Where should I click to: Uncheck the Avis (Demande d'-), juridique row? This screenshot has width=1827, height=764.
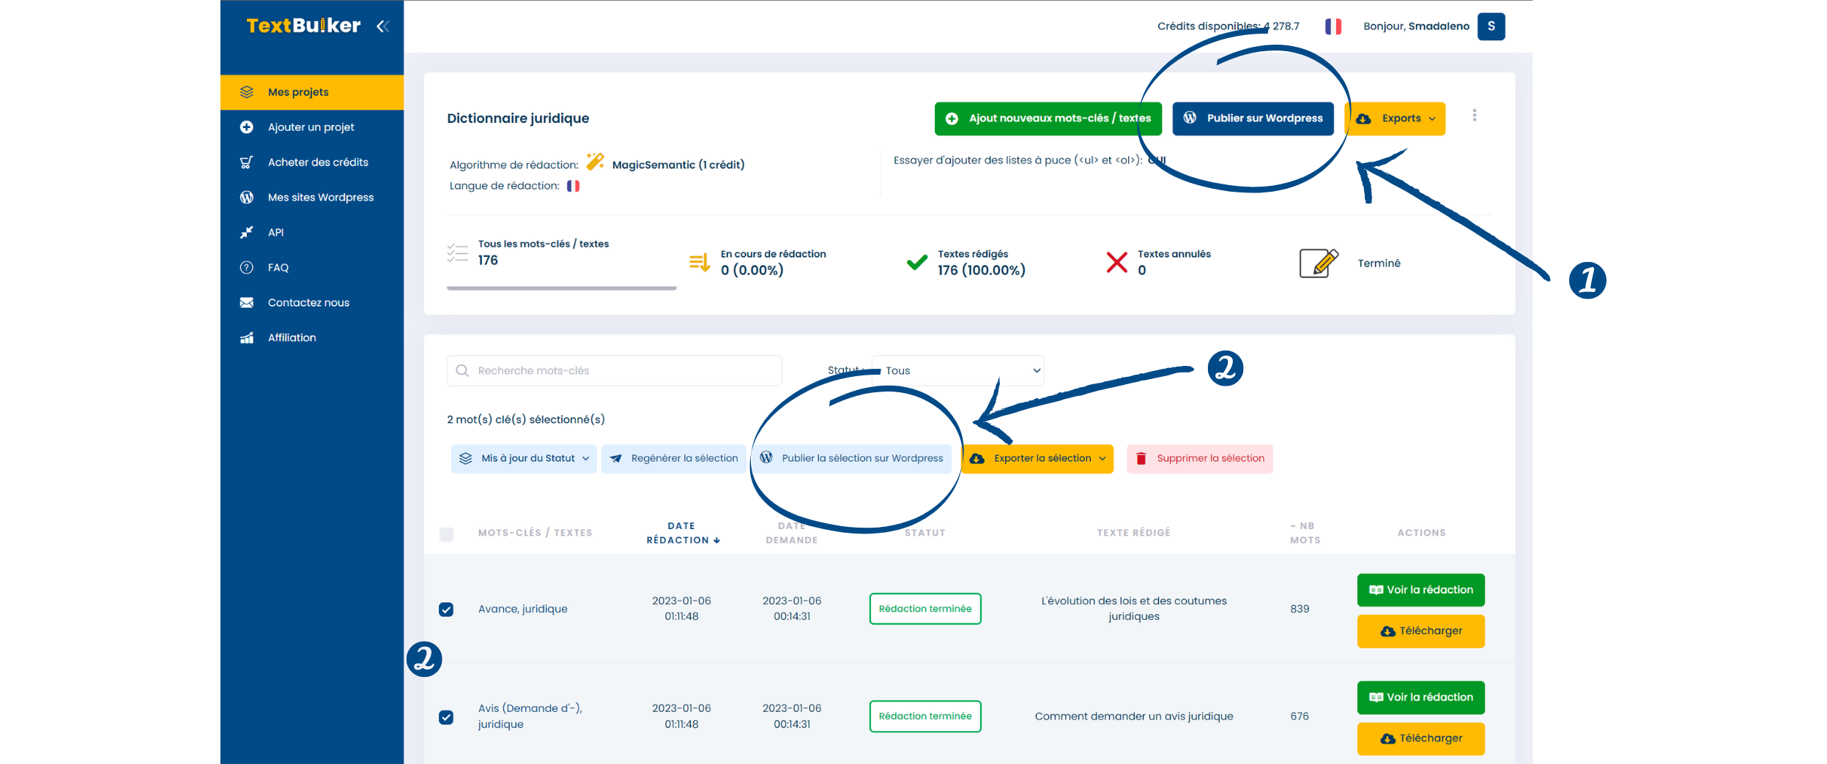447,716
